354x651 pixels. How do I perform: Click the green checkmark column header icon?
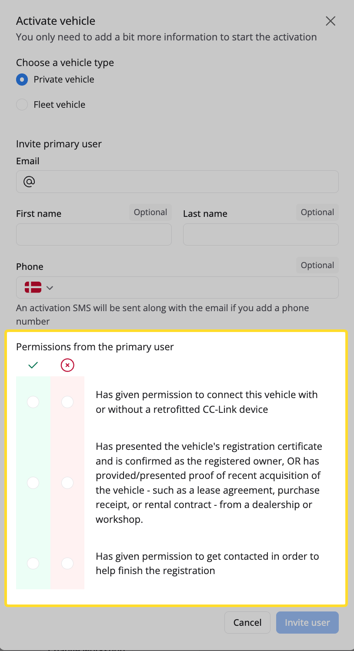click(33, 365)
